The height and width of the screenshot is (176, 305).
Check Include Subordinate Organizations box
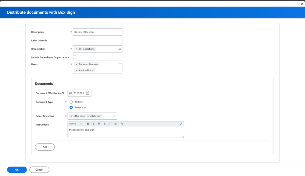74,57
